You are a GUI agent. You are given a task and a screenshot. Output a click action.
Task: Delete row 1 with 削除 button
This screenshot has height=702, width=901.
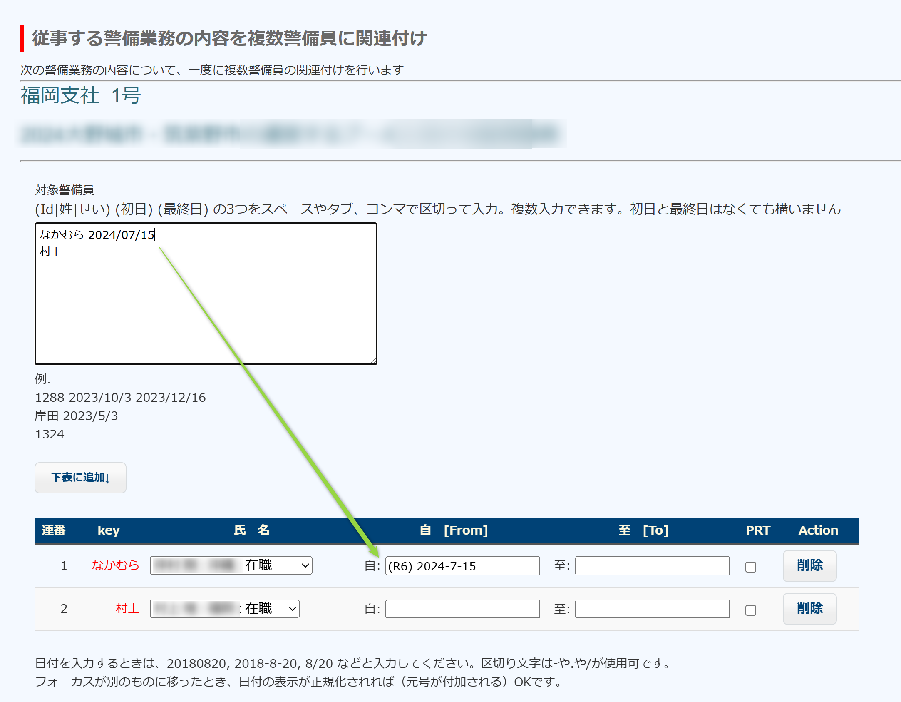[809, 565]
